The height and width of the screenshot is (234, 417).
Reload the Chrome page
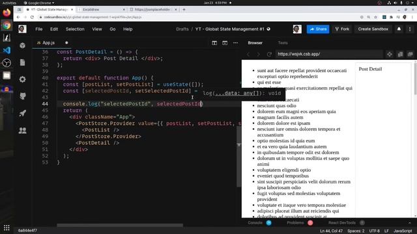[32, 17]
